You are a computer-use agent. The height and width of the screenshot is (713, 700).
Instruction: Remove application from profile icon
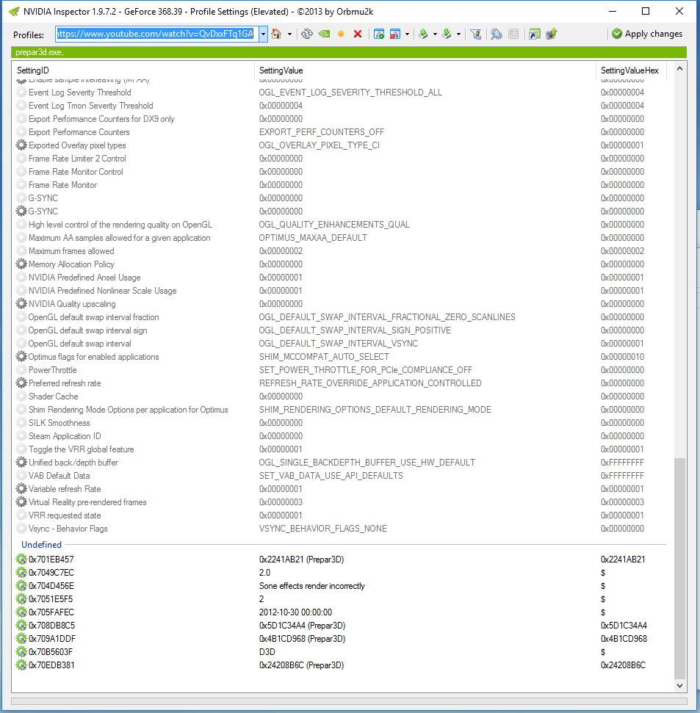394,34
